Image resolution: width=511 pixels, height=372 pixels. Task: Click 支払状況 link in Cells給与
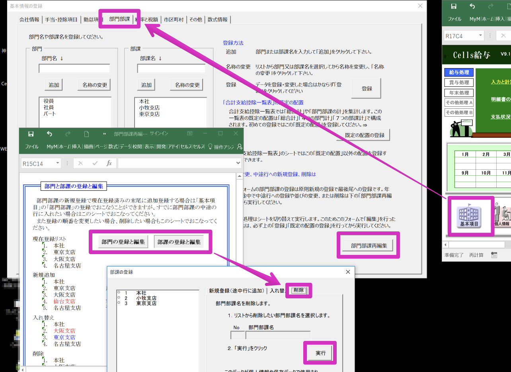tap(501, 117)
